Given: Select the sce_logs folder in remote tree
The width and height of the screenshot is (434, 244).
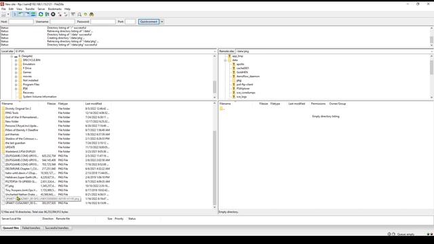Looking at the screenshot, I should coord(241,97).
